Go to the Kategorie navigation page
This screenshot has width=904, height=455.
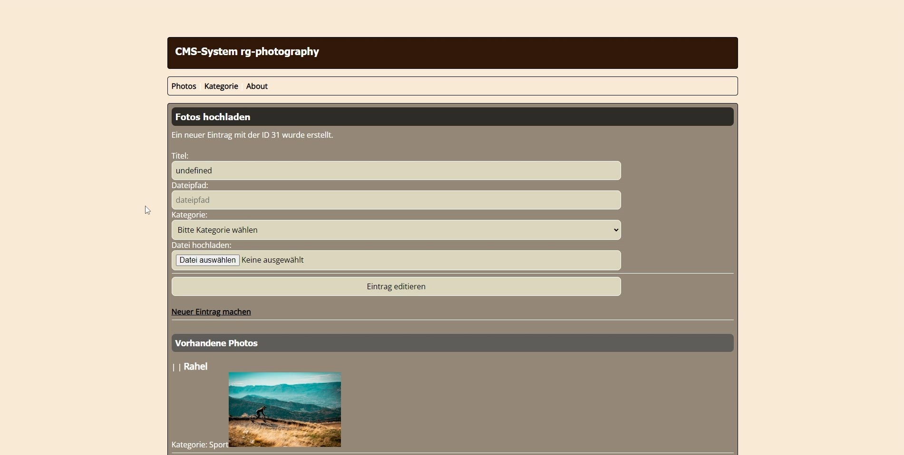click(x=221, y=86)
